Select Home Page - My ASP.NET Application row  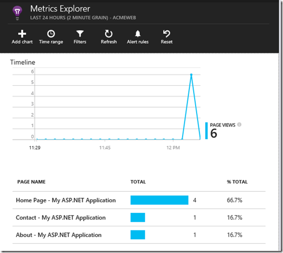(x=139, y=200)
